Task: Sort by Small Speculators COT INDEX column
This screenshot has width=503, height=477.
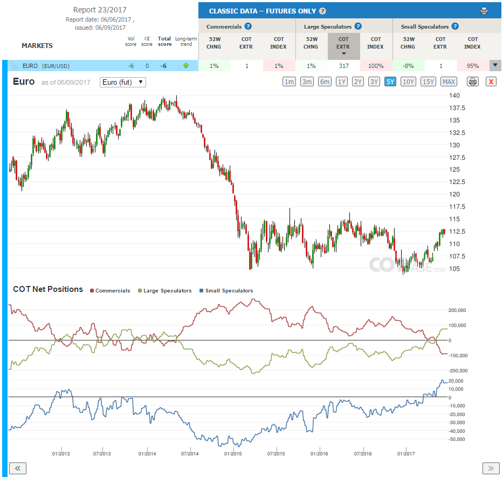Action: click(x=472, y=43)
